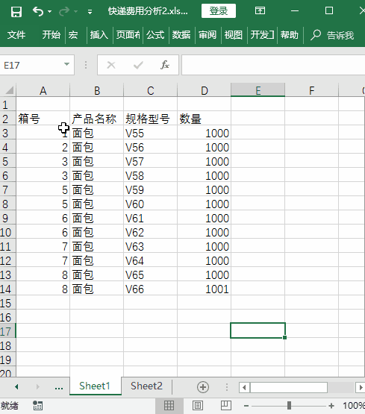Click the Select All corner triangle
The image size is (365, 414).
click(9, 90)
